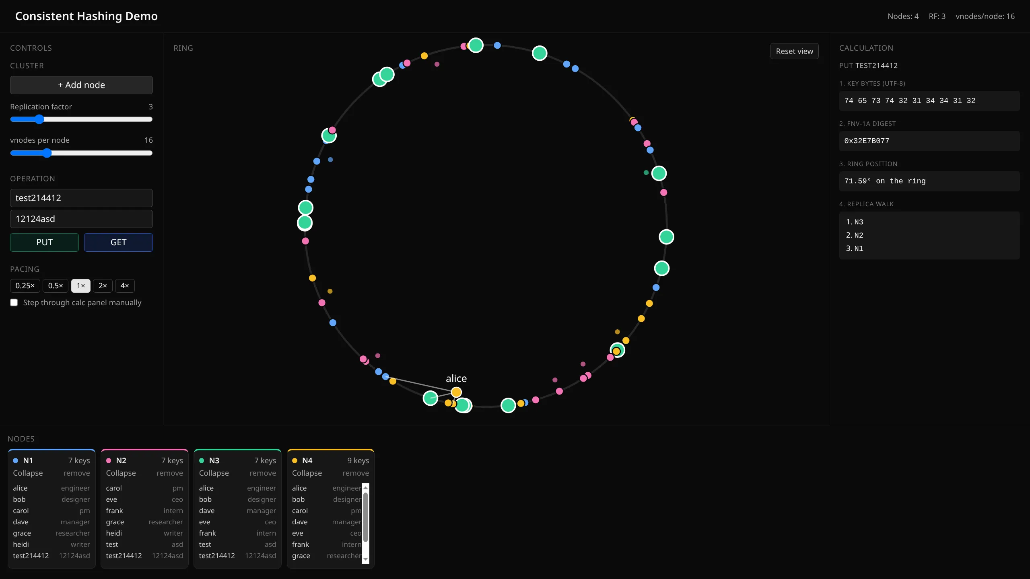Click the green N3 color dot in card header
Image resolution: width=1030 pixels, height=579 pixels.
[202, 460]
